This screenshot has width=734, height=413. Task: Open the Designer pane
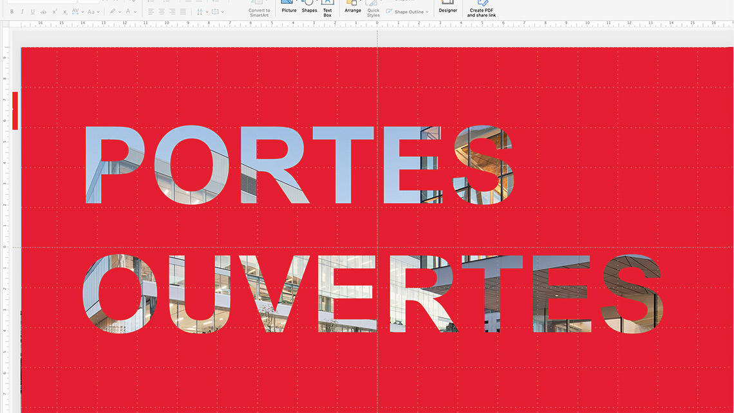click(447, 6)
